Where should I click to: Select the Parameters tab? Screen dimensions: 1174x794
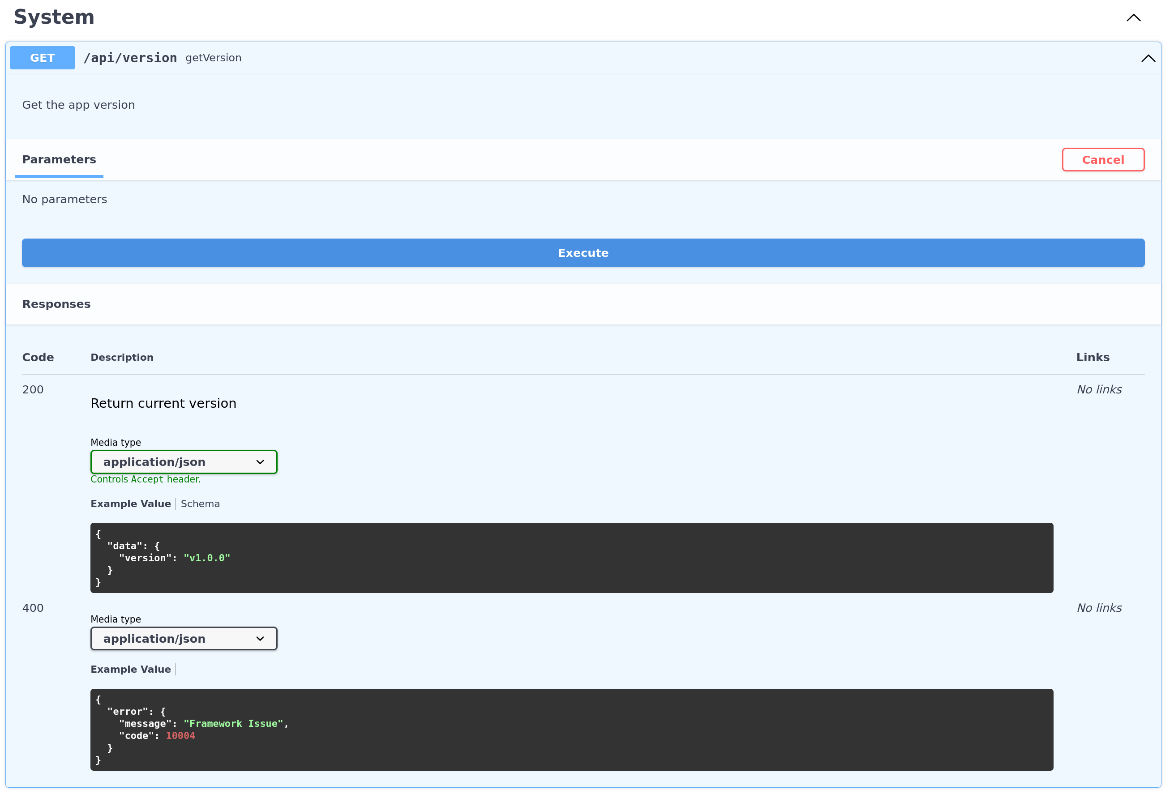click(59, 160)
